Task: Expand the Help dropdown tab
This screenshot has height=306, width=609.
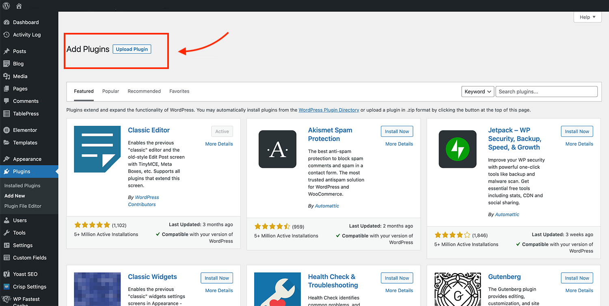Action: point(587,17)
